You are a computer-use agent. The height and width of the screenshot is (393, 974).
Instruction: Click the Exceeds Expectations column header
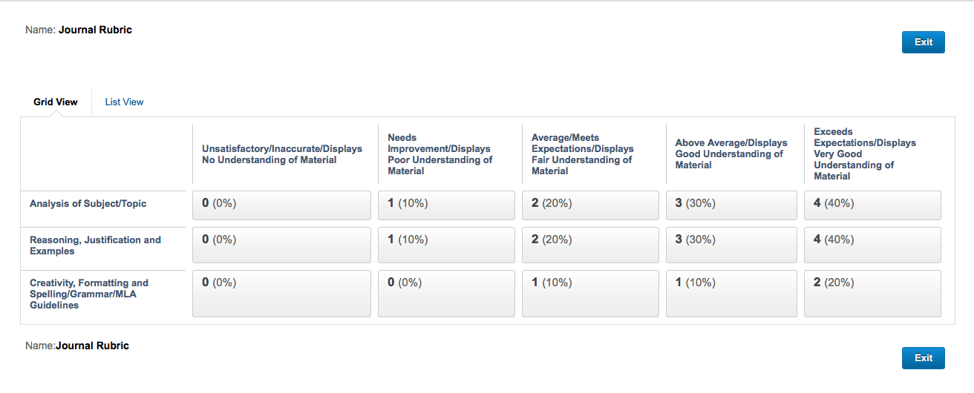click(x=865, y=154)
